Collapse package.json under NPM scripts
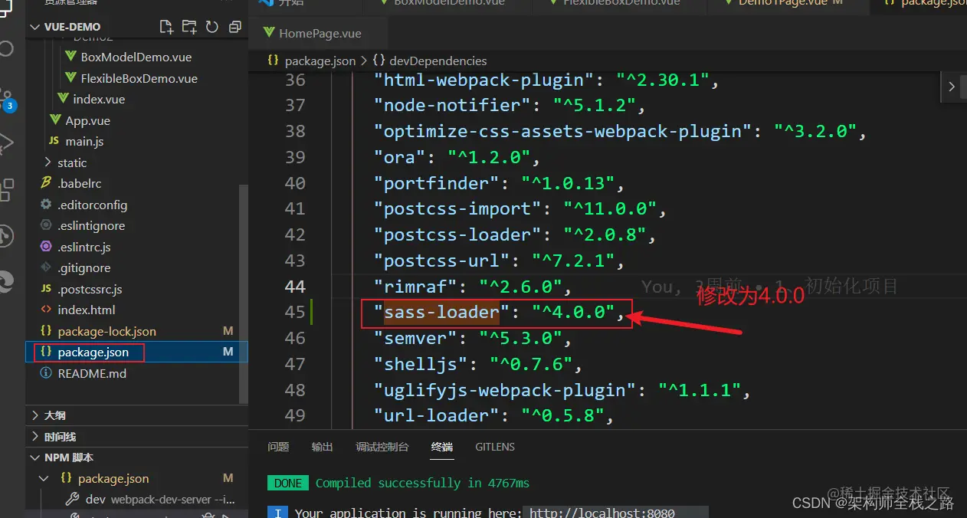967x518 pixels. click(x=44, y=477)
